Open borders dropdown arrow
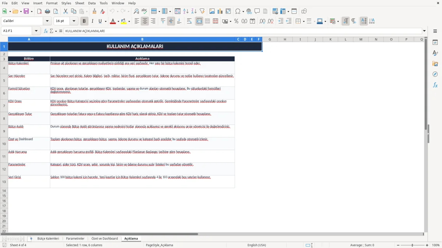 click(304, 21)
